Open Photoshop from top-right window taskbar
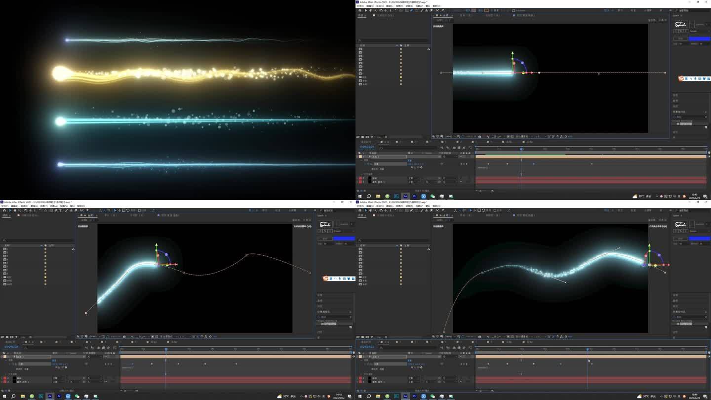The height and width of the screenshot is (400, 711). (x=396, y=196)
